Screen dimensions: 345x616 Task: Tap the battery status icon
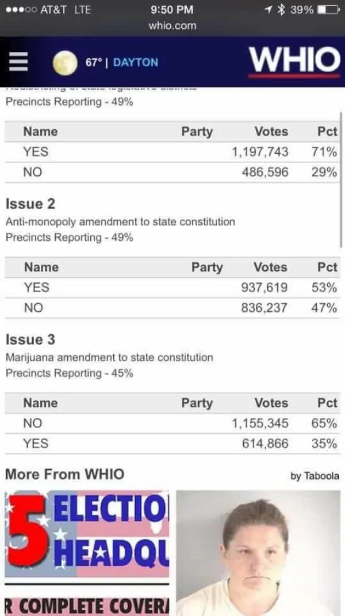[x=327, y=10]
